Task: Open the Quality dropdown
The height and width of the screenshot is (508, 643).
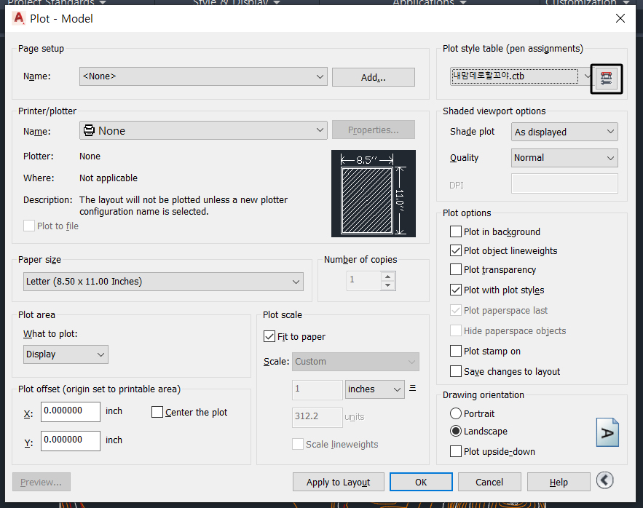Action: [564, 158]
